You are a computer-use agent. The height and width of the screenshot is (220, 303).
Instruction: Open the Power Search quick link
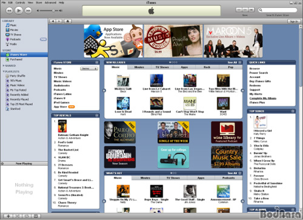(x=259, y=73)
